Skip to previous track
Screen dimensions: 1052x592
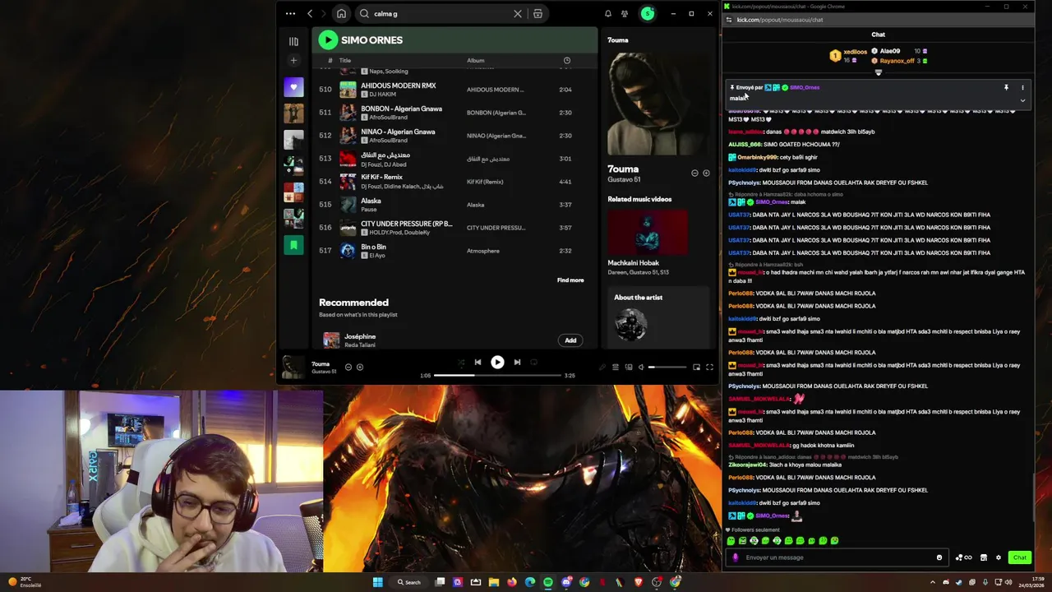(478, 363)
